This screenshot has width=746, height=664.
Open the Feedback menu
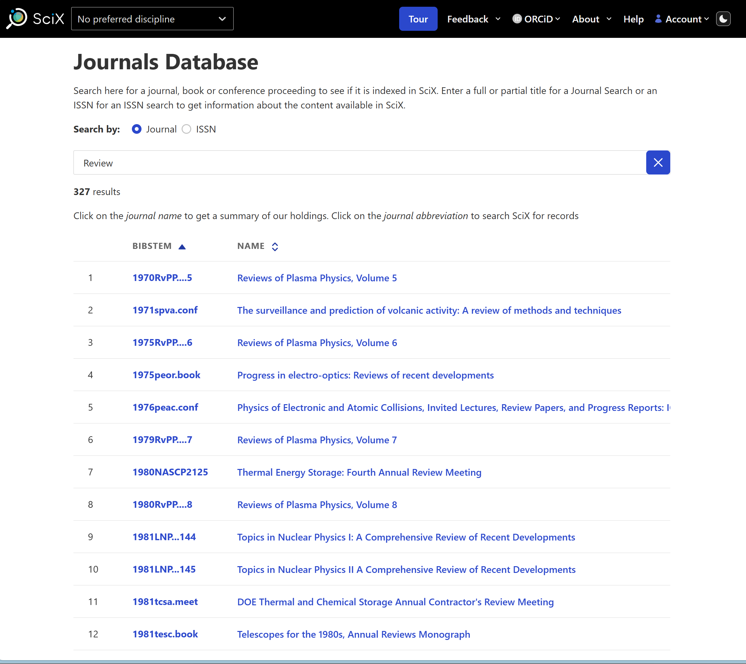[474, 19]
